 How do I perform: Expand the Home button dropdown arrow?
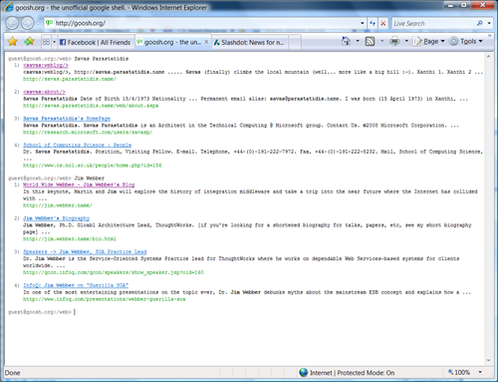[358, 41]
